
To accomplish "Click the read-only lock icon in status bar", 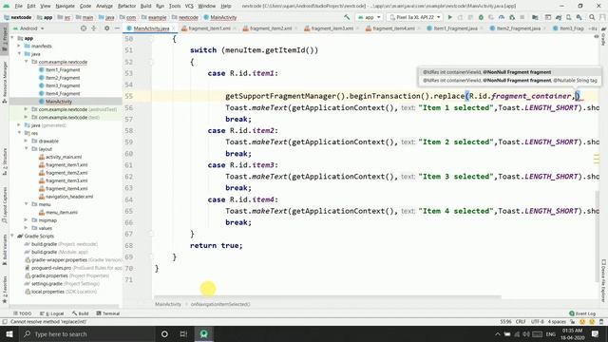I will click(x=572, y=322).
